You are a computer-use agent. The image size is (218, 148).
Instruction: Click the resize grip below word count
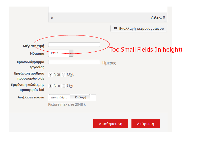tap(165, 20)
